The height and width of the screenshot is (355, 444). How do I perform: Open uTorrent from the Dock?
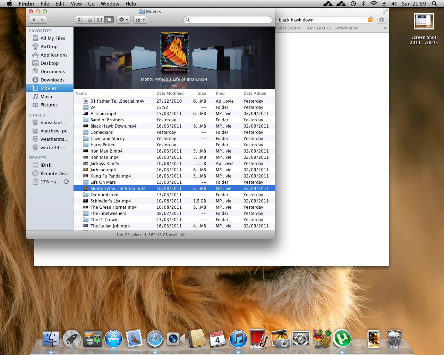(342, 339)
